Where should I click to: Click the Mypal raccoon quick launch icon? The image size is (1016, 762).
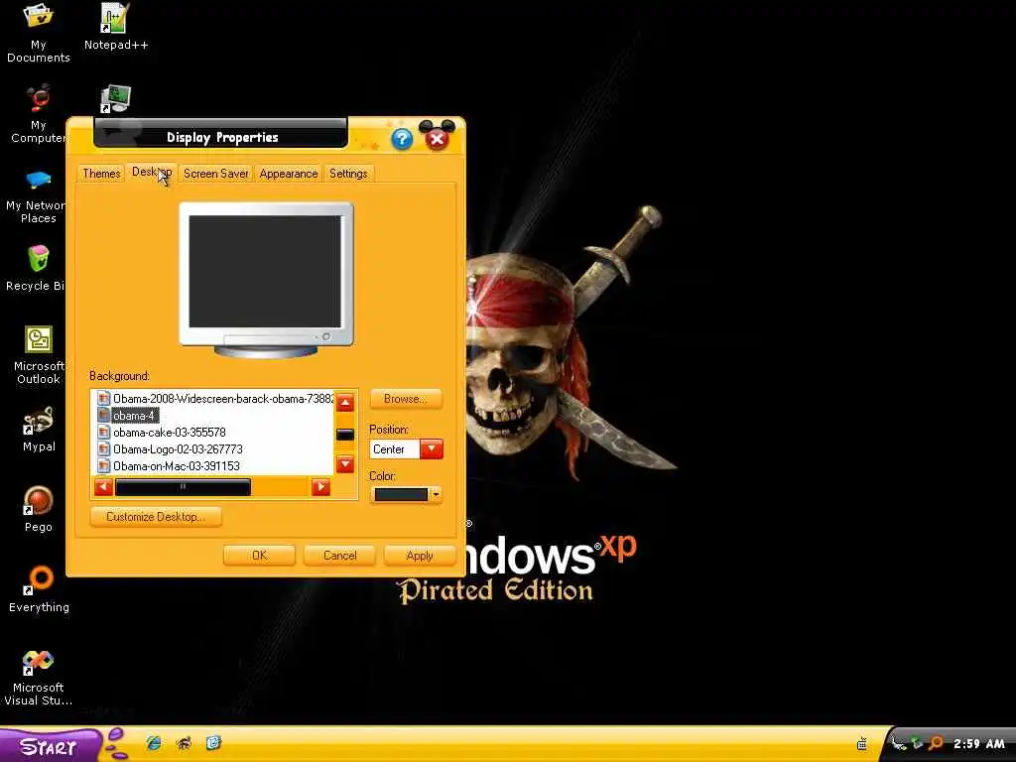pos(184,743)
